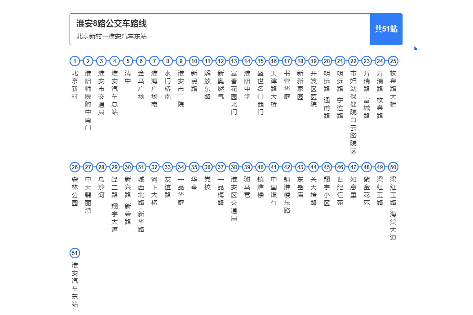
Task: Click the 共51站 blue button
Action: tap(386, 29)
